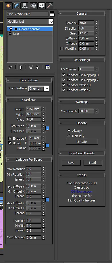This screenshot has width=112, height=263.
Task: Uncheck Random Flip Mapping V
Action: (63, 80)
